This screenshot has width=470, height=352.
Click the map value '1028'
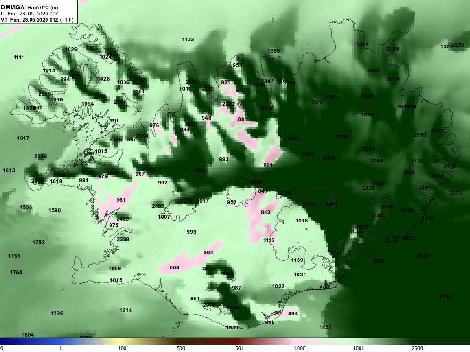(x=103, y=79)
